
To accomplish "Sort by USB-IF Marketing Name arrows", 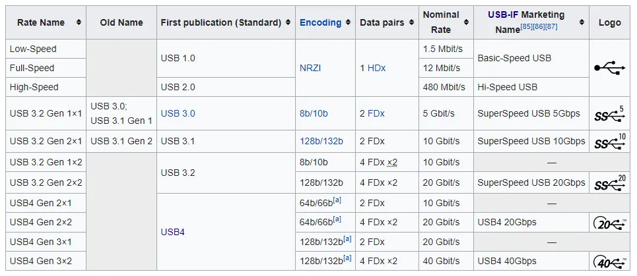I will pyautogui.click(x=582, y=22).
